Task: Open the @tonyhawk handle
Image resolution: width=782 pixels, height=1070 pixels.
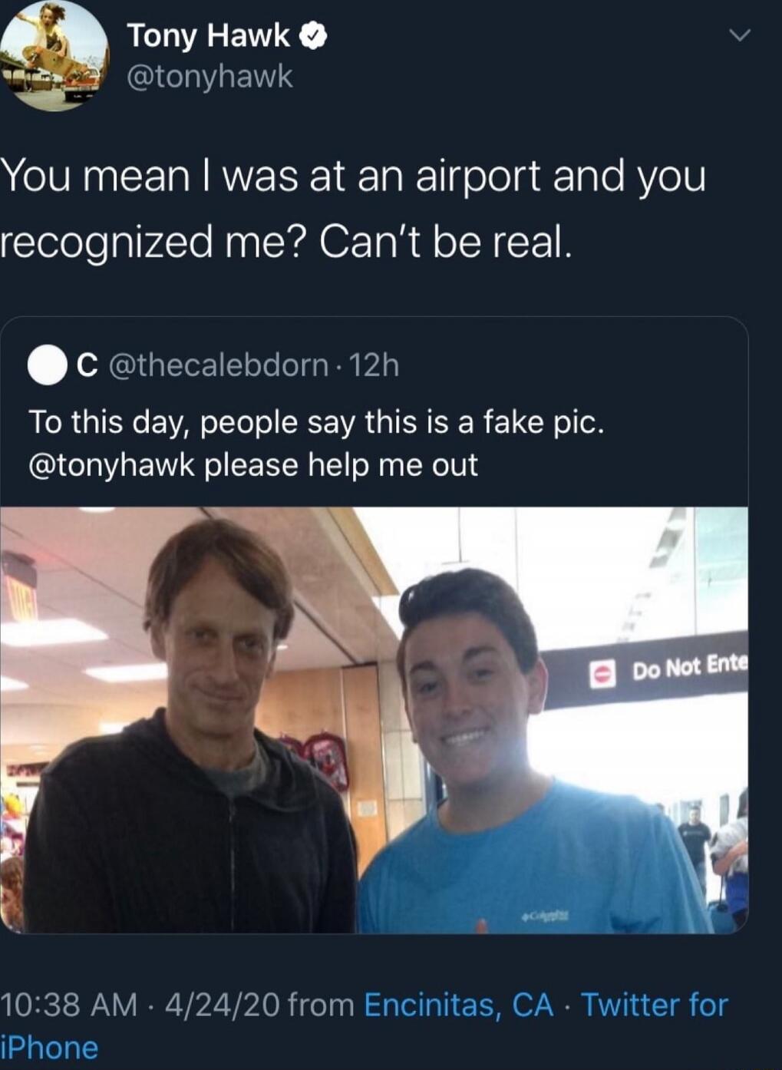Action: coord(209,77)
